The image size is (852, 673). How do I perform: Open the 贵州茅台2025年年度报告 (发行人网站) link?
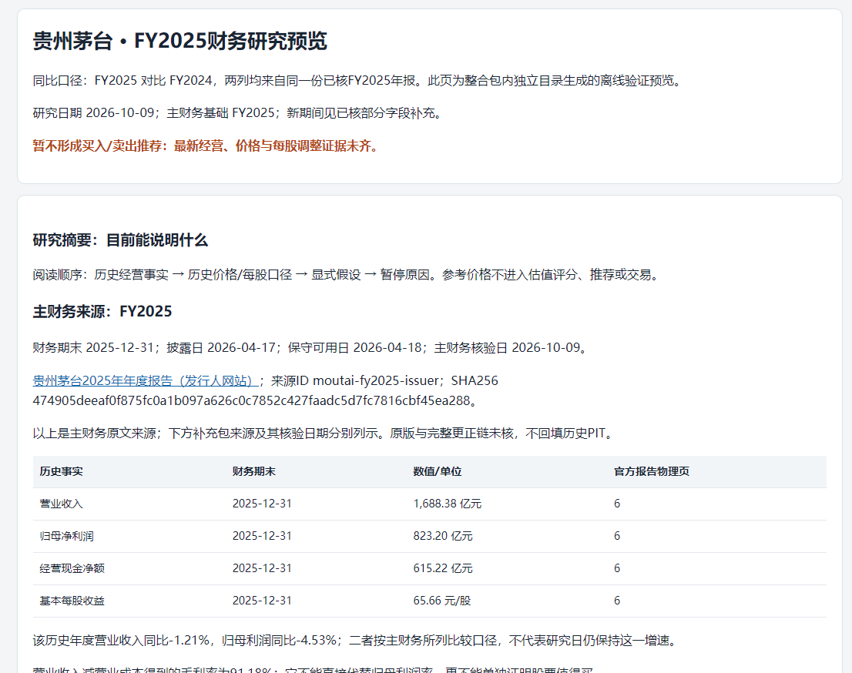[146, 380]
